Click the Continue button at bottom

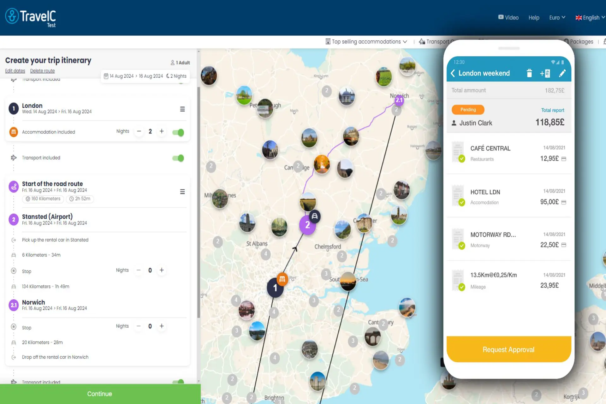[99, 394]
